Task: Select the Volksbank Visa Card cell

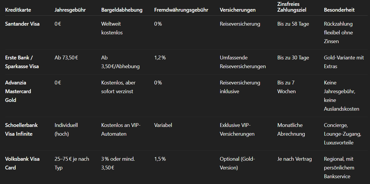Action: tap(22, 163)
